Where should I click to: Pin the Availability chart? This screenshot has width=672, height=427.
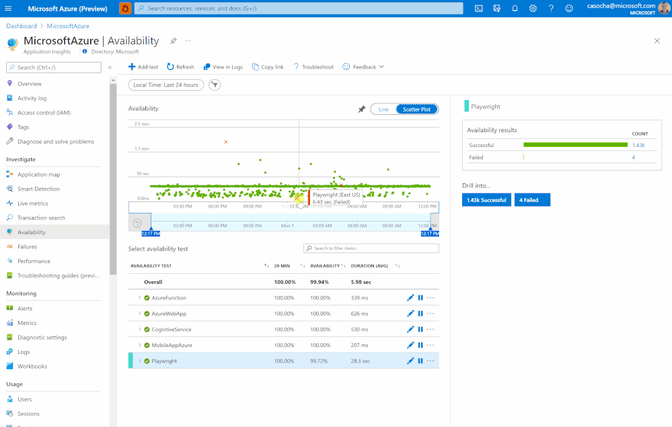pyautogui.click(x=361, y=109)
